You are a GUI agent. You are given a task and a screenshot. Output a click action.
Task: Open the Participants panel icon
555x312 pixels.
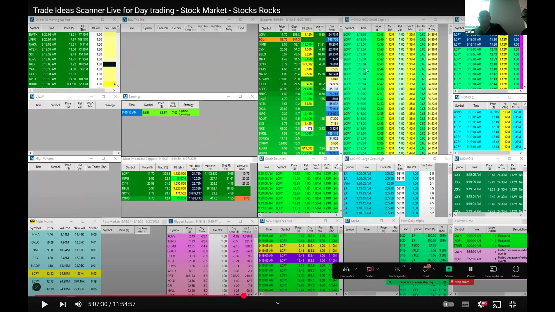click(x=397, y=269)
